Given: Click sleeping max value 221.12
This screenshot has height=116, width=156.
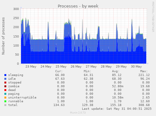Looking at the screenshot, I should (144, 75).
